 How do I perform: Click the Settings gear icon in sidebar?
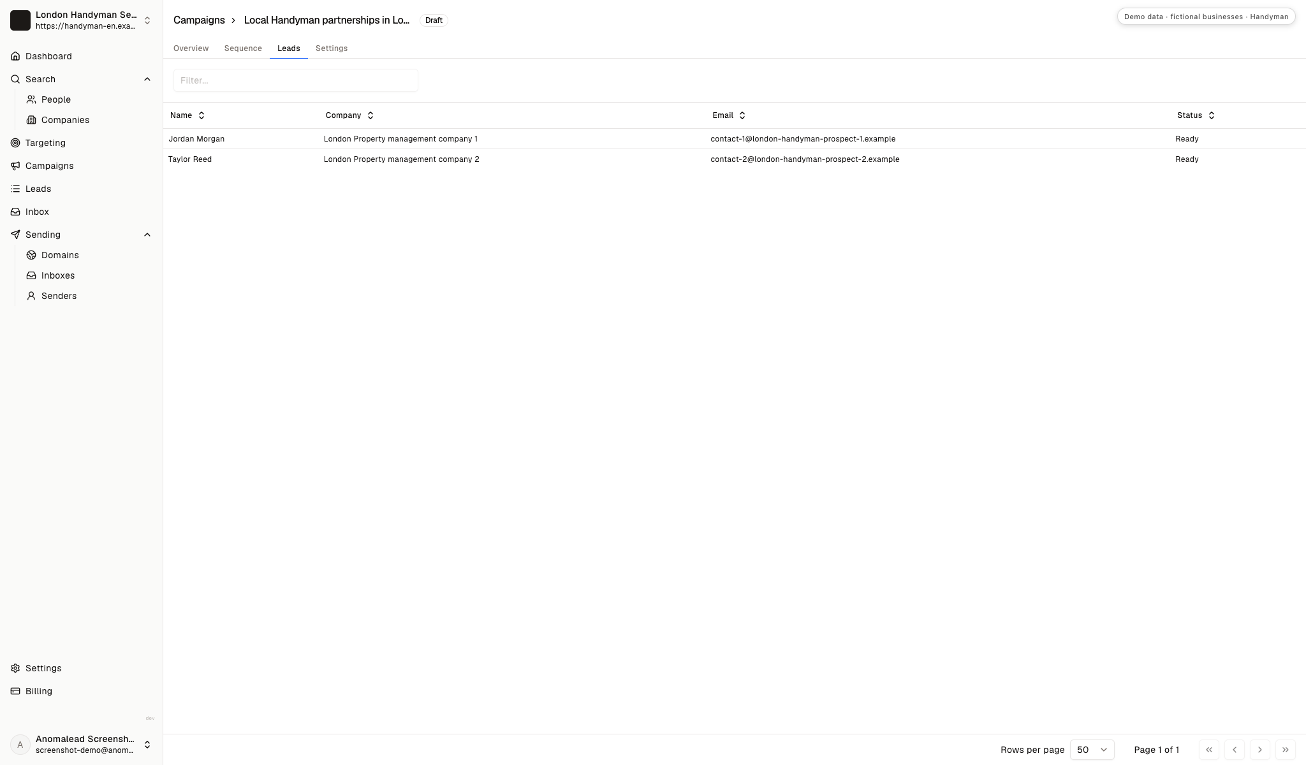click(x=15, y=668)
